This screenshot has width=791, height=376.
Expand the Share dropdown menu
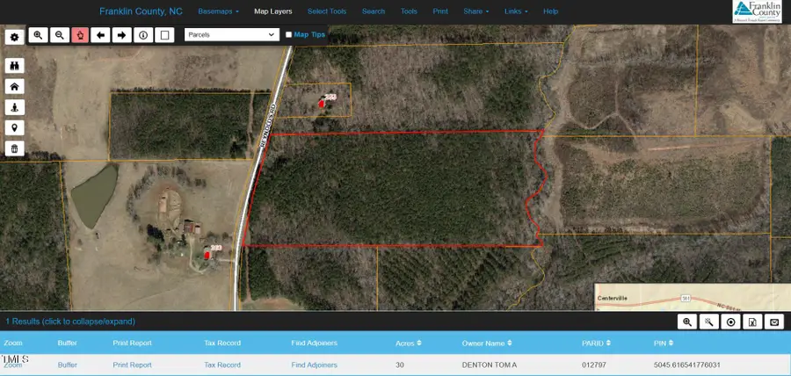coord(475,11)
